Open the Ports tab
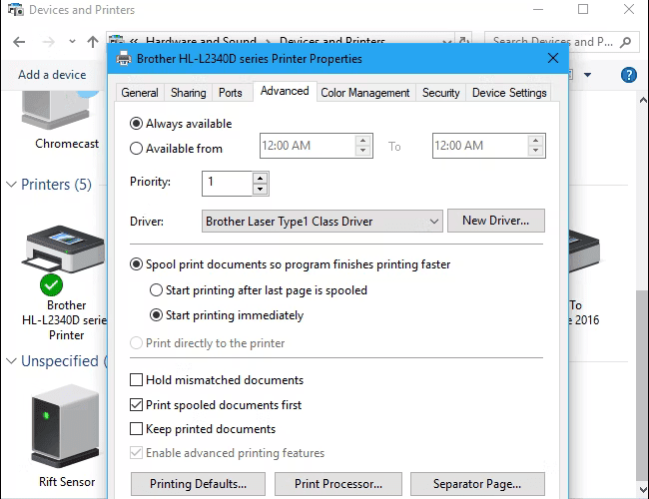Viewport: 649px width, 499px height. (x=230, y=93)
